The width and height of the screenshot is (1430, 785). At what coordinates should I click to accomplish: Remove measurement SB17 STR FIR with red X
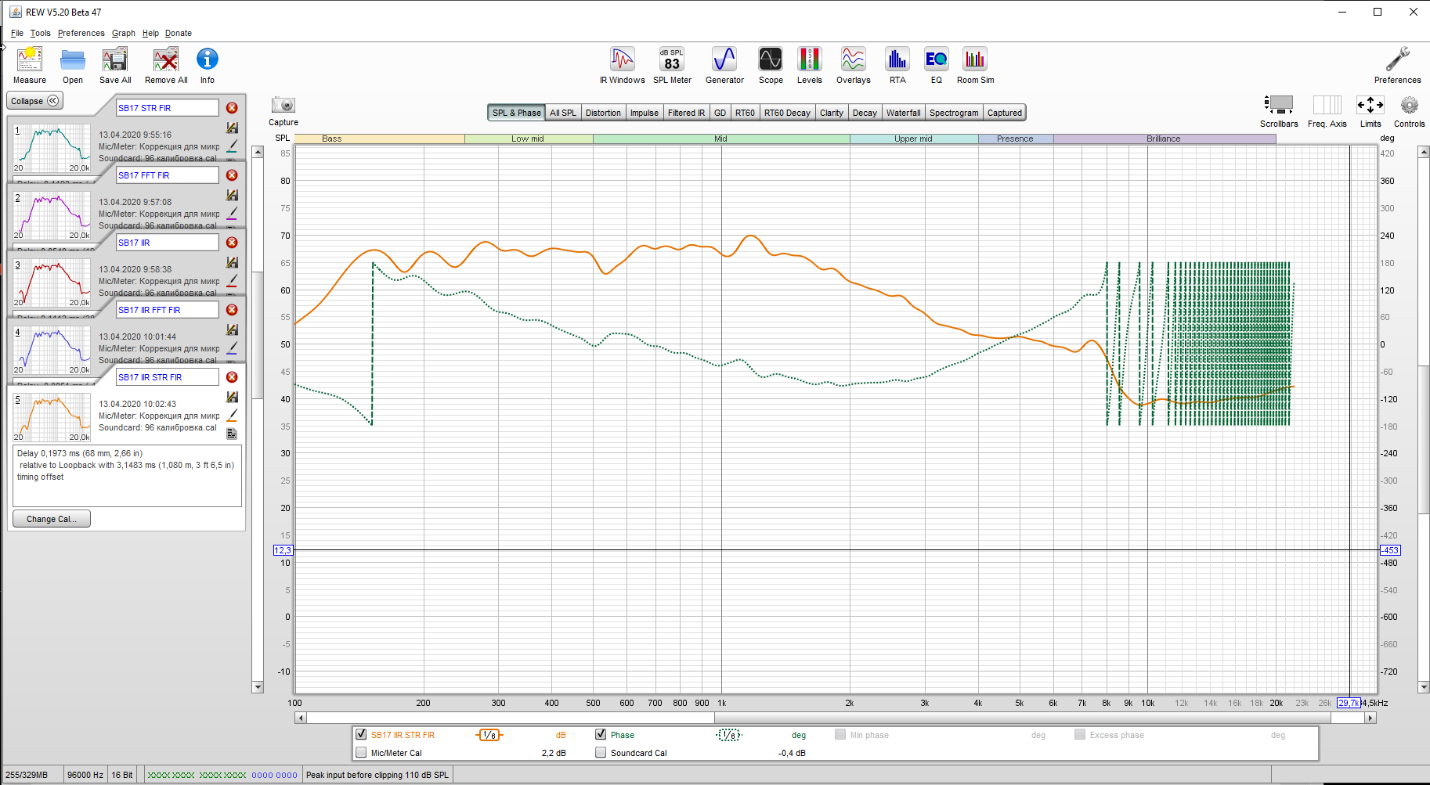tap(232, 108)
